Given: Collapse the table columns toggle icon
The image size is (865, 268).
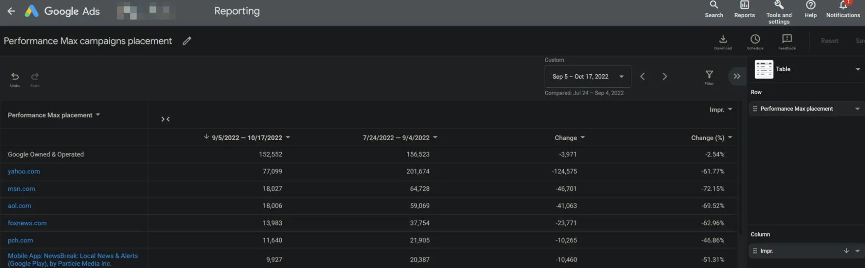Looking at the screenshot, I should click(x=165, y=119).
